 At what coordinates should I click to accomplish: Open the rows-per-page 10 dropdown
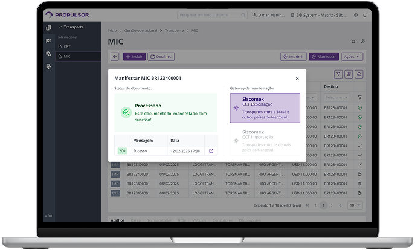[355, 205]
